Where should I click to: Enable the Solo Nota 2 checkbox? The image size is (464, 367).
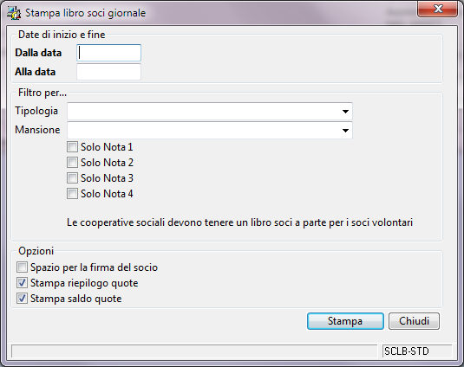pyautogui.click(x=72, y=163)
